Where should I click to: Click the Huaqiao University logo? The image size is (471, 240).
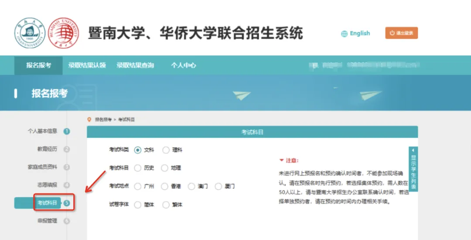pyautogui.click(x=63, y=33)
